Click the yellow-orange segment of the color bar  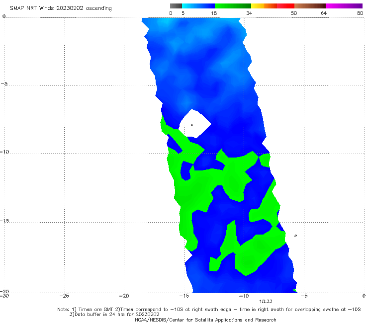click(x=264, y=6)
